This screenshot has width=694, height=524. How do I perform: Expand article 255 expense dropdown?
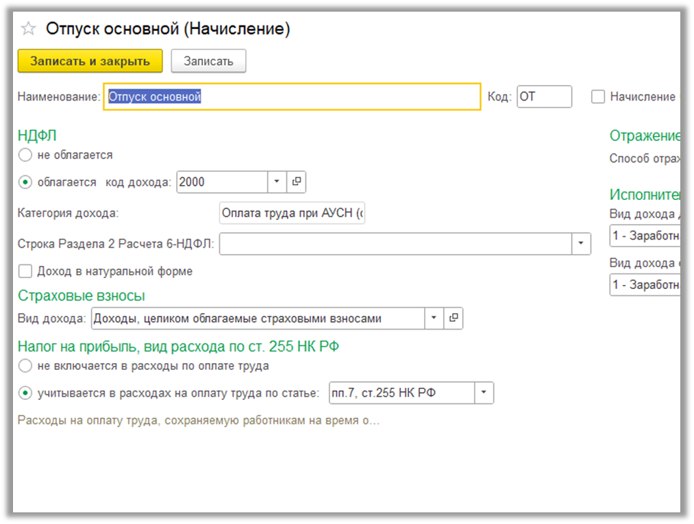tap(484, 393)
